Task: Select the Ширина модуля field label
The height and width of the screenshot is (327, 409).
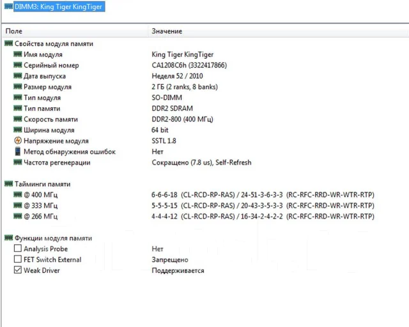Action: point(49,130)
